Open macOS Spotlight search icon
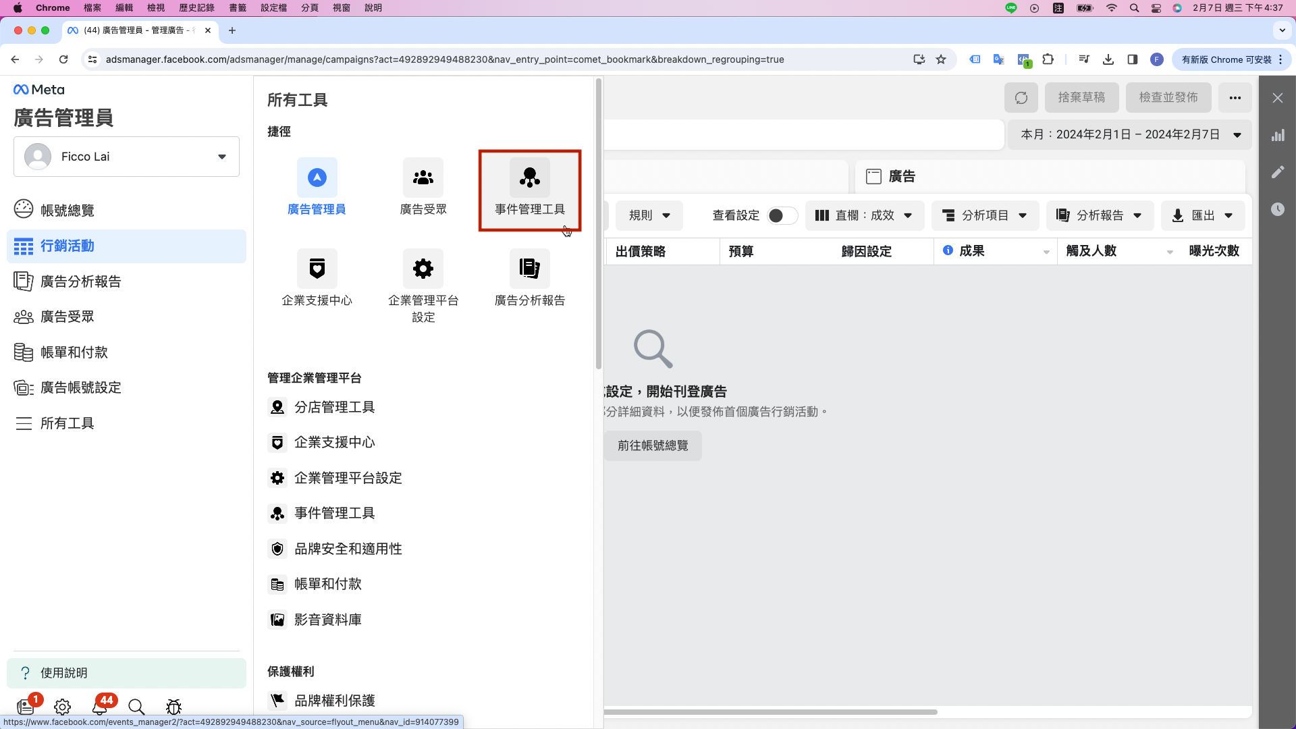This screenshot has width=1296, height=729. (1134, 8)
